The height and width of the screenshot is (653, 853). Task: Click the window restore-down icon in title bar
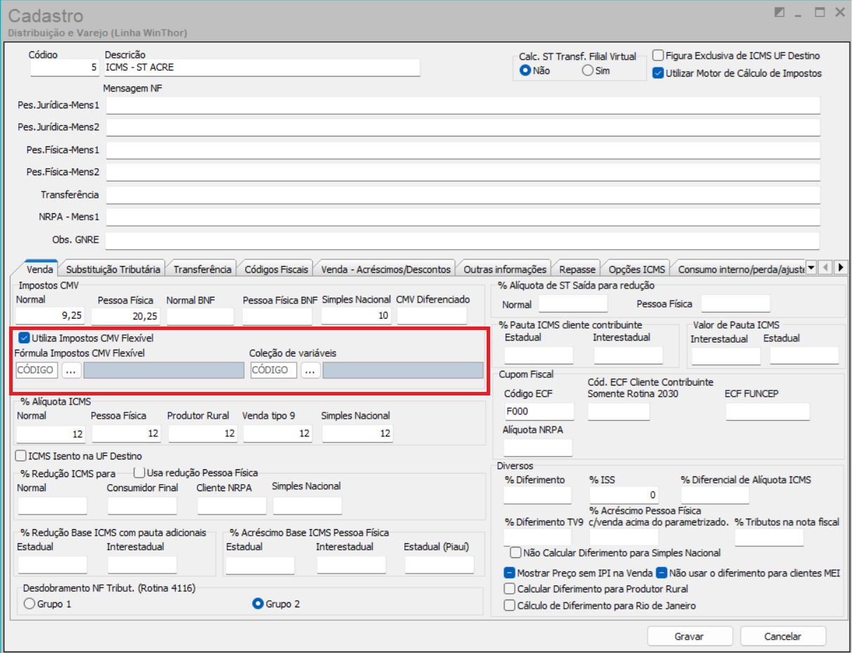778,12
